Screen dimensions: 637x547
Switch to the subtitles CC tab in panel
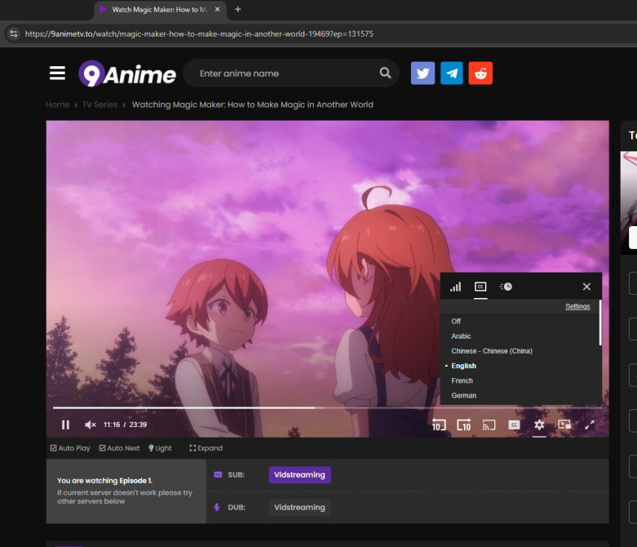(480, 287)
